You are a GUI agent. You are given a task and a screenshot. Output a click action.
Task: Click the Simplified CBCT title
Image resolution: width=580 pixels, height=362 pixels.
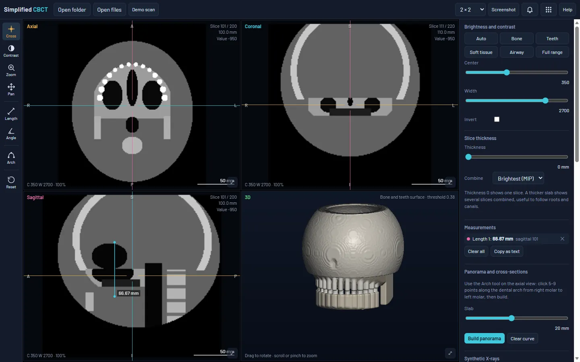point(26,10)
